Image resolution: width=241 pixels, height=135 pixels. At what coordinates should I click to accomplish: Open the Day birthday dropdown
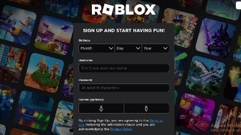pyautogui.click(x=128, y=48)
